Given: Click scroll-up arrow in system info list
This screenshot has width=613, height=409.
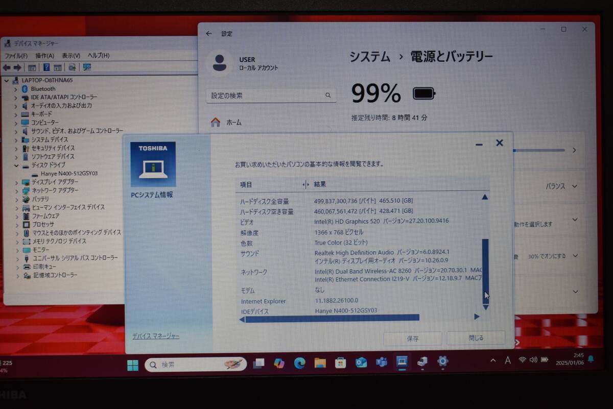Looking at the screenshot, I should (x=485, y=197).
